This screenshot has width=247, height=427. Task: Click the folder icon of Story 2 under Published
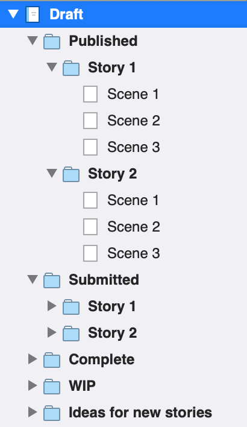point(71,174)
